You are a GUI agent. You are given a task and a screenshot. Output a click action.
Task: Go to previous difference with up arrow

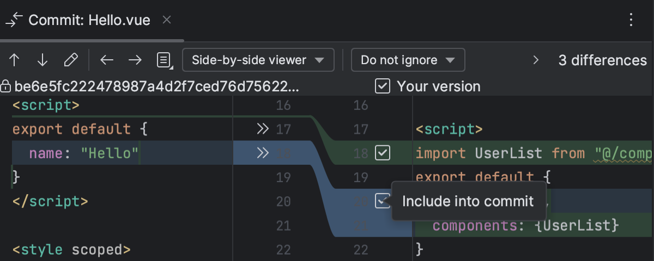pyautogui.click(x=15, y=60)
